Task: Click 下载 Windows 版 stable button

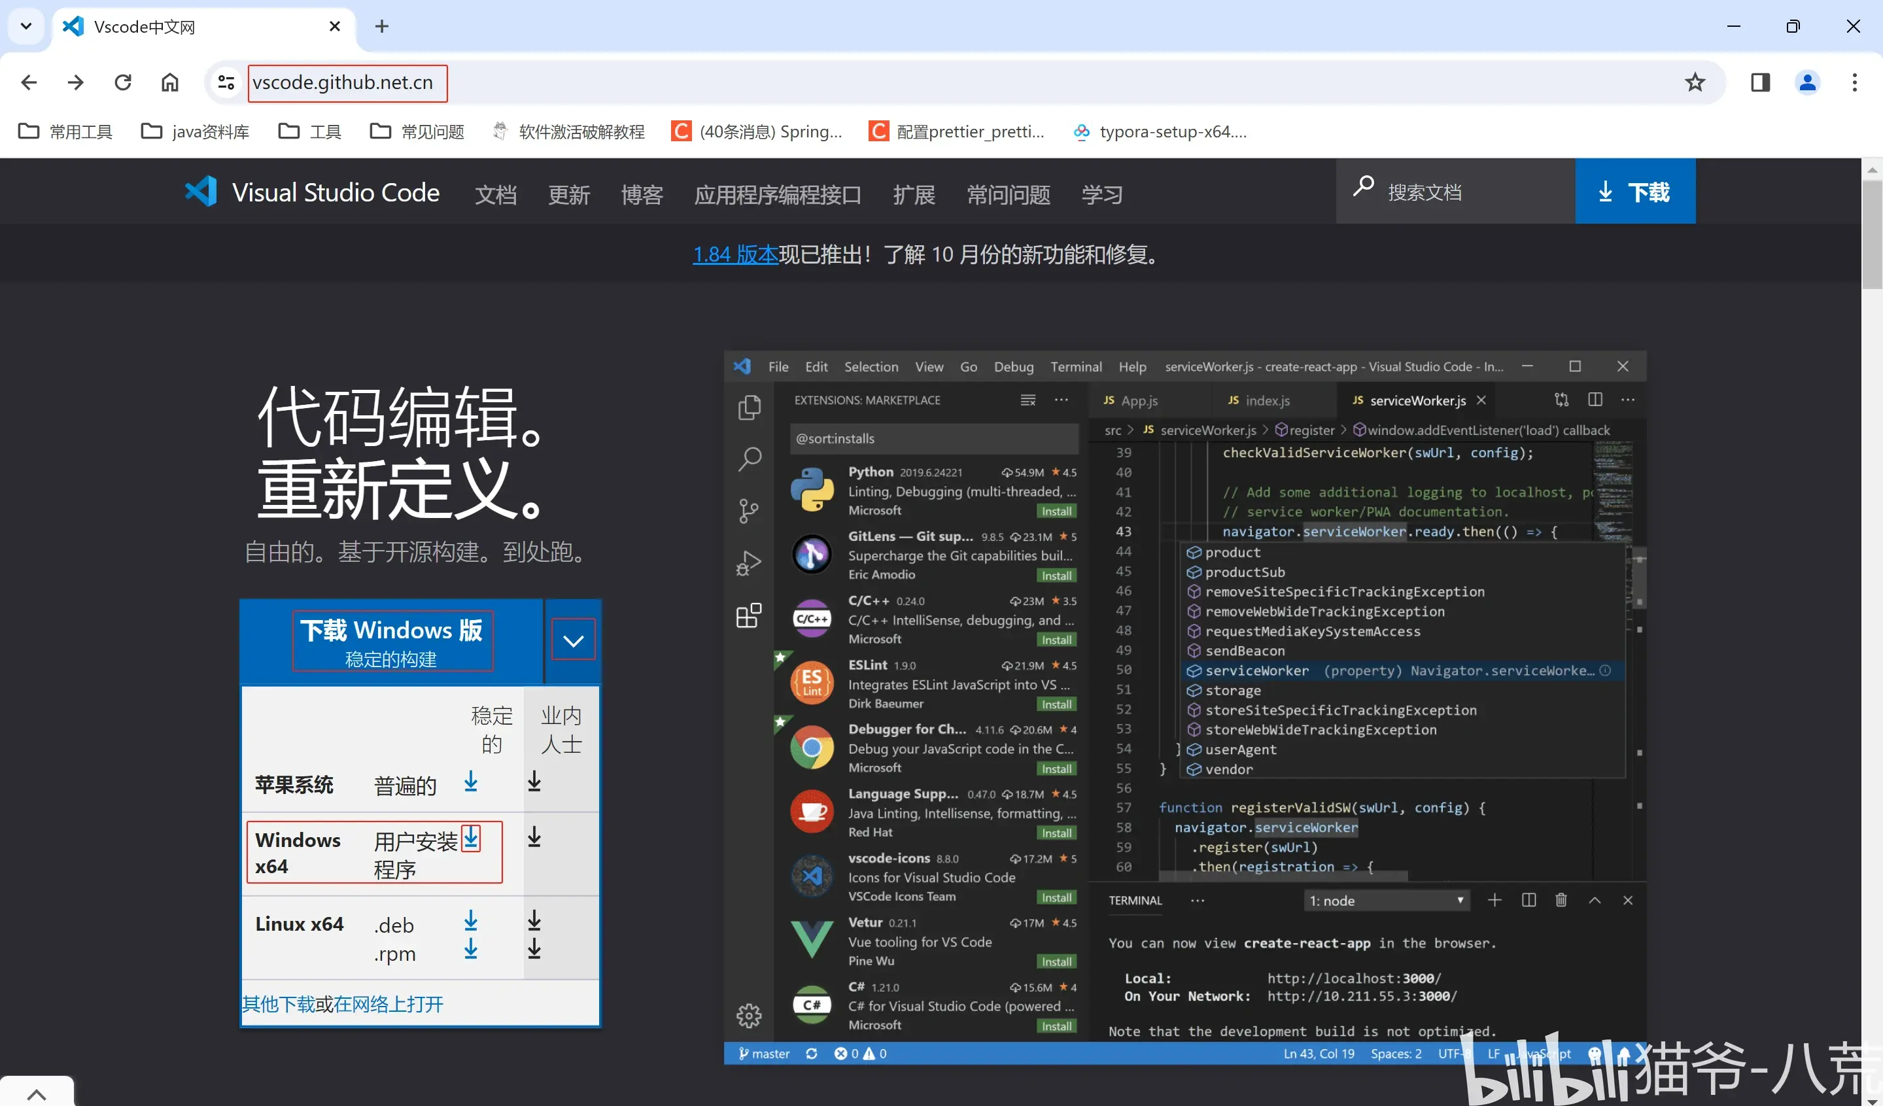Action: click(392, 641)
